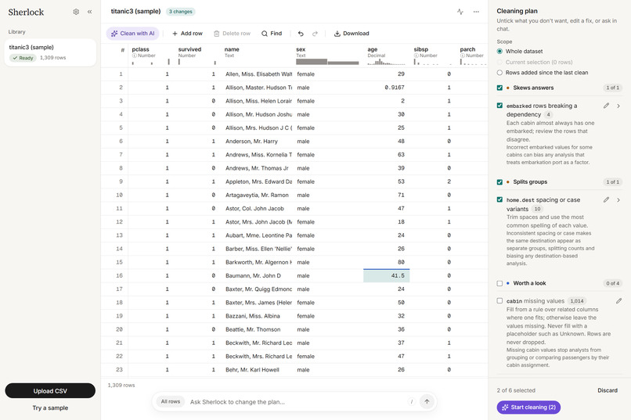This screenshot has width=631, height=420.
Task: Download the dataset
Action: coord(352,34)
